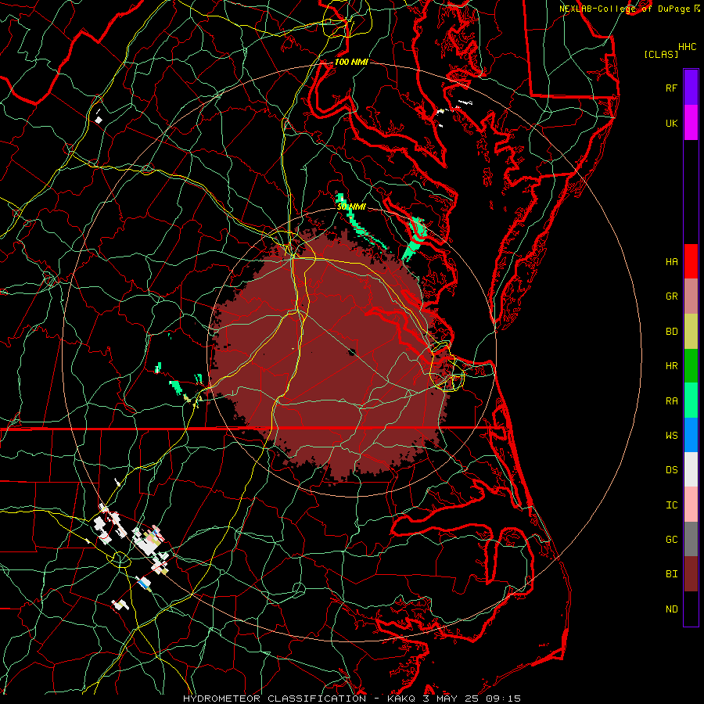Click the HR legend label

pyautogui.click(x=671, y=366)
